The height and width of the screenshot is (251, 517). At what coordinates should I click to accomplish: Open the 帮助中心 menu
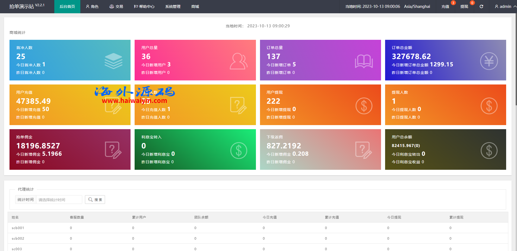[144, 6]
